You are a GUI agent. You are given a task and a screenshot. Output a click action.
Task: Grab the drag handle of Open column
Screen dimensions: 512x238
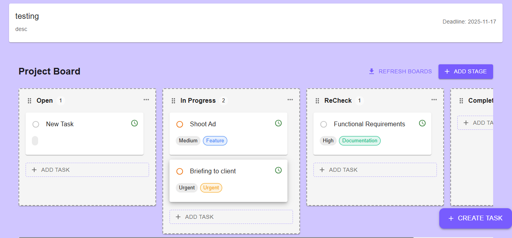(x=29, y=101)
